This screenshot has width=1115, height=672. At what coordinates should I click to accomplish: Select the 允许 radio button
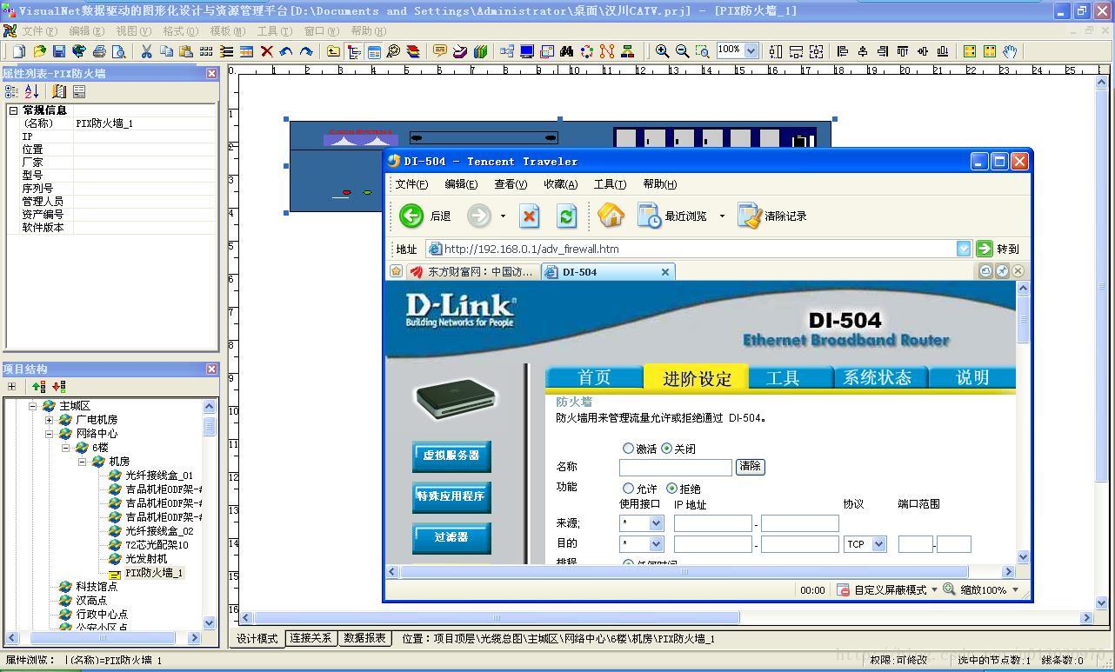click(x=628, y=489)
